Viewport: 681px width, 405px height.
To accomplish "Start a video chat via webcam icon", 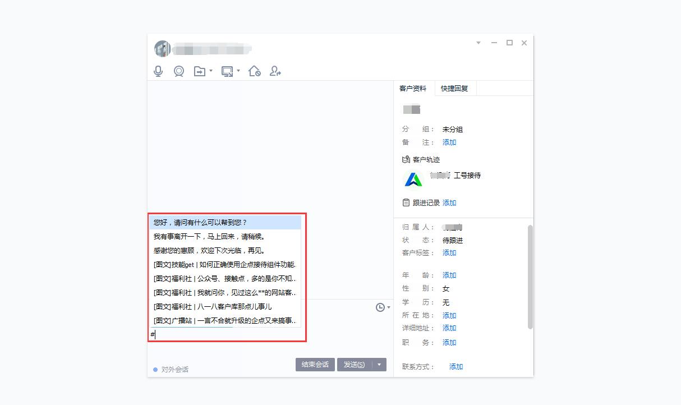I will click(178, 71).
